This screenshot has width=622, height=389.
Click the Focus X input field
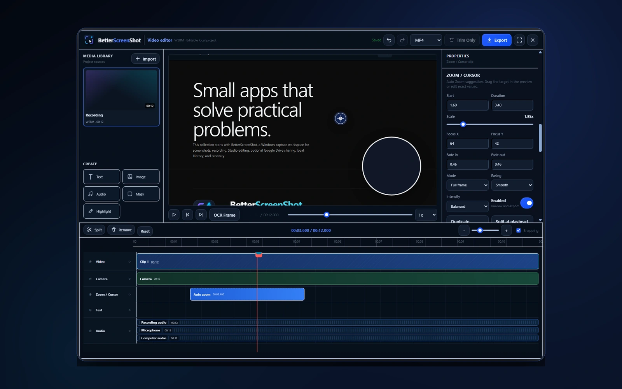point(468,144)
